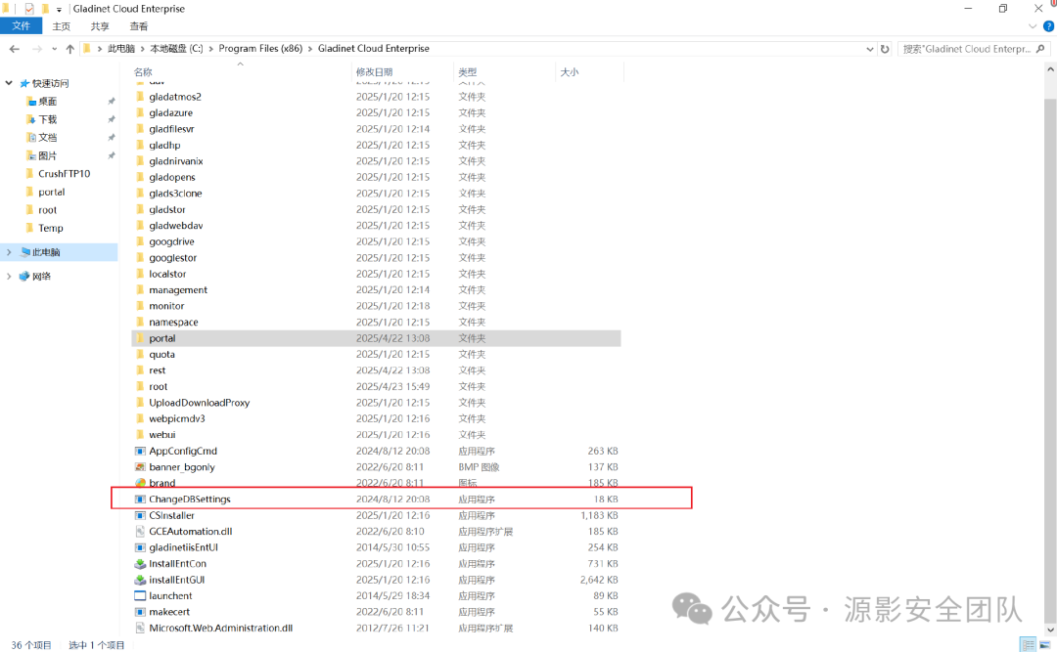
Task: Select the makecert application icon
Action: (140, 612)
